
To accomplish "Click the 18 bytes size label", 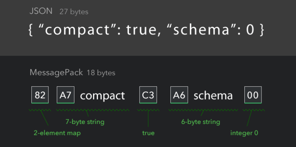I will (101, 73).
